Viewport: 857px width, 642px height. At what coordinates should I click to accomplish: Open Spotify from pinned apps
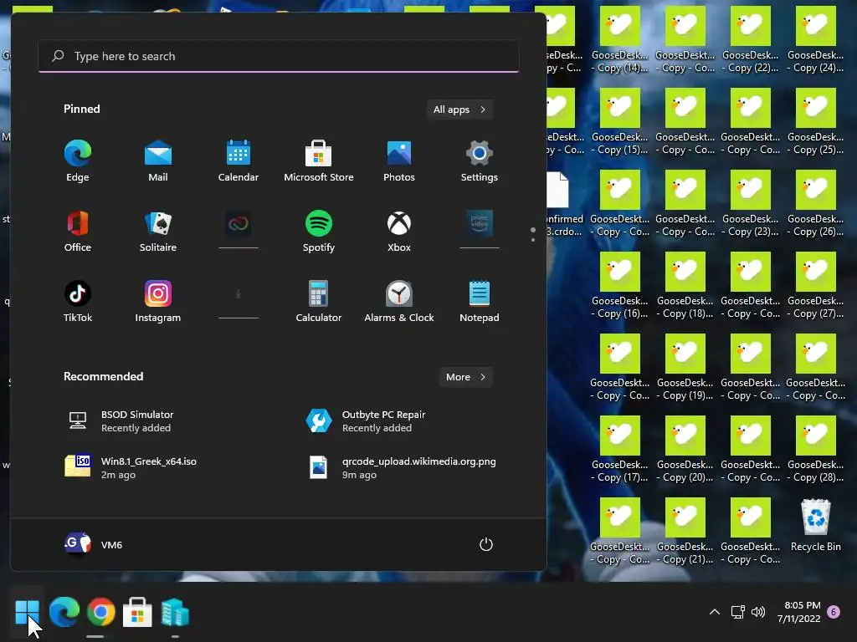(319, 232)
